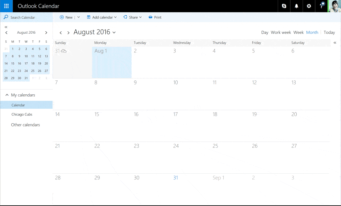Viewport: 341px width, 206px height.
Task: Select the Calendar item in My calendars
Action: pos(26,105)
